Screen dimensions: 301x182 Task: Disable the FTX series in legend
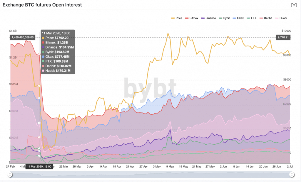click(x=252, y=18)
